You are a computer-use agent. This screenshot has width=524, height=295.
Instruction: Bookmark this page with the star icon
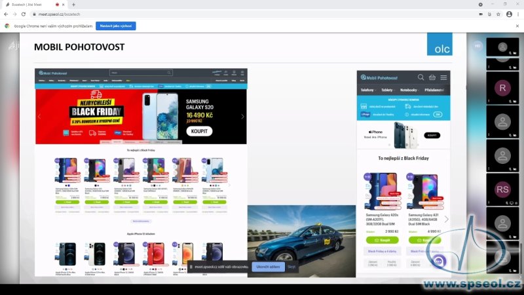(x=498, y=14)
